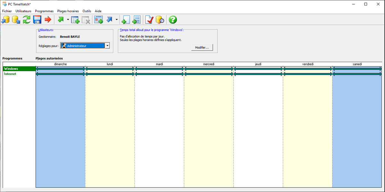
Task: Save settings with the floppy disk icon
Action: pos(37,20)
